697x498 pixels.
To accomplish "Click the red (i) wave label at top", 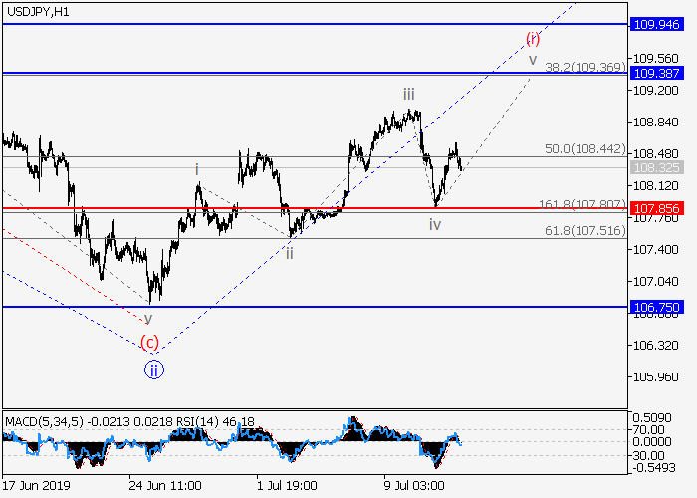I will pyautogui.click(x=534, y=39).
